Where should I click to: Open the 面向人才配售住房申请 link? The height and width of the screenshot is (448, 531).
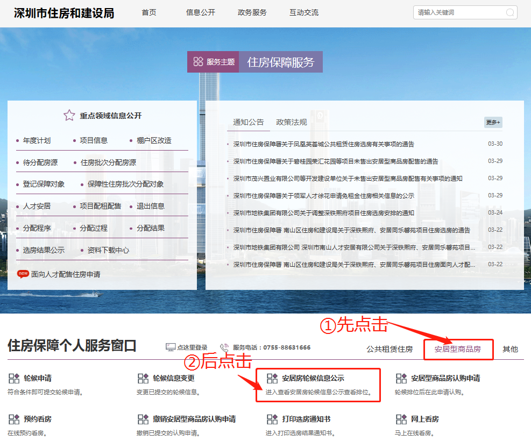(66, 274)
